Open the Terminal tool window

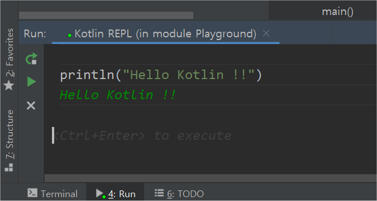53,193
